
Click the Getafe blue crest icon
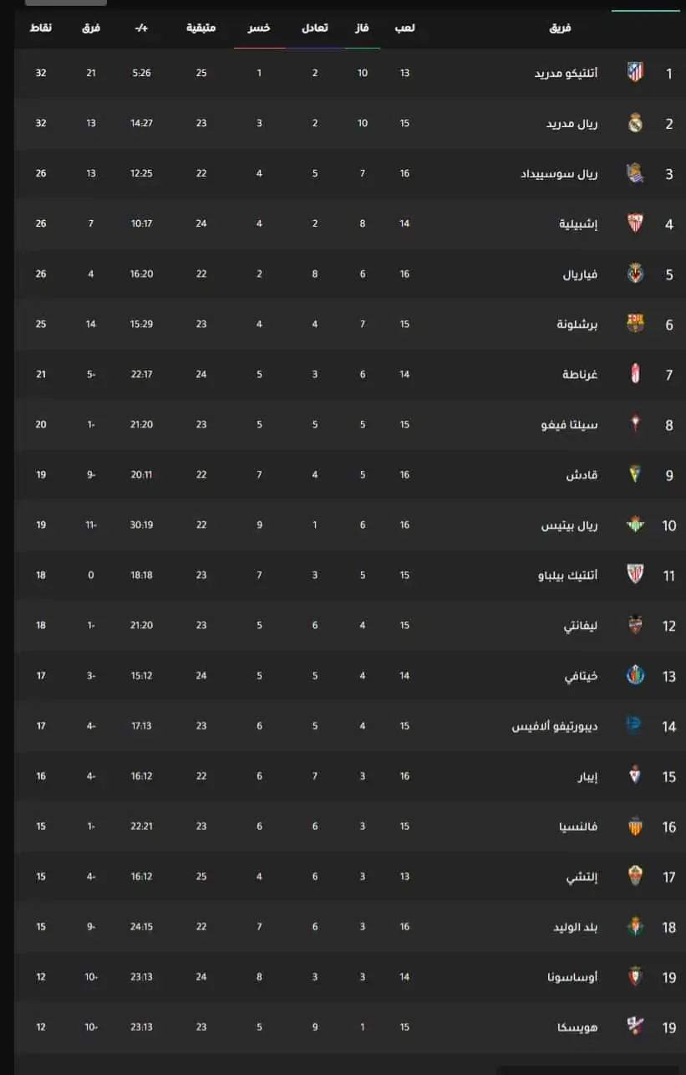(636, 675)
